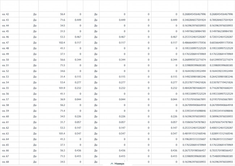Select the "кв. 57" row label

[x=5, y=99]
